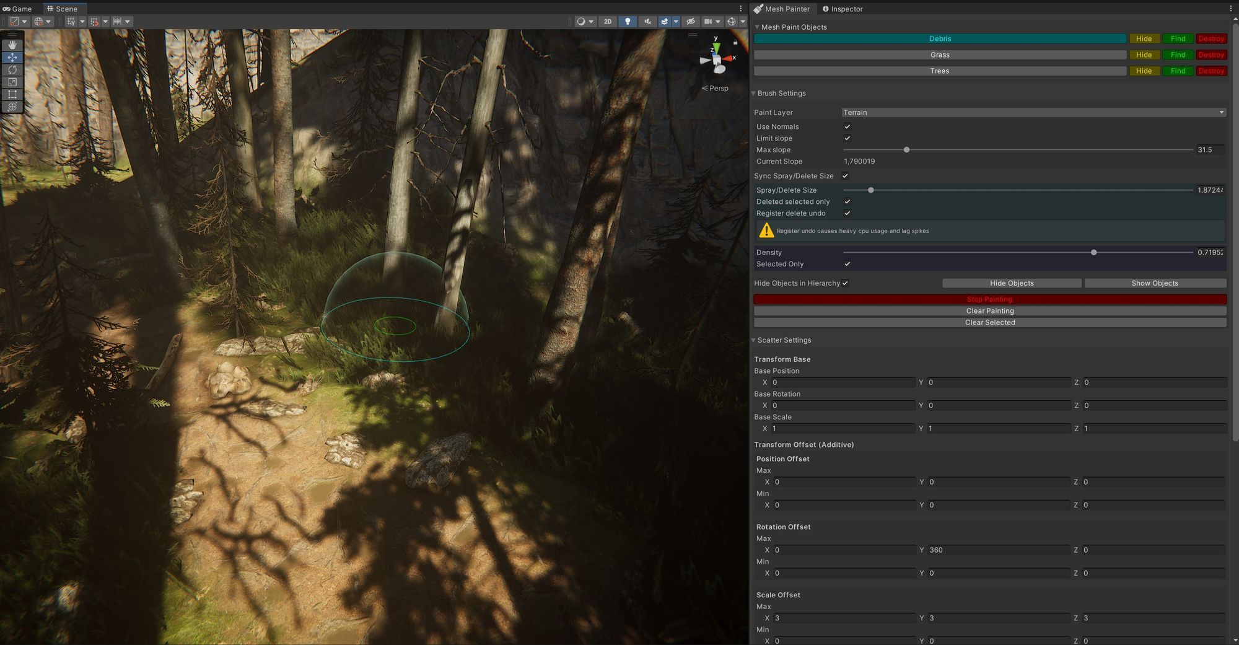Toggle scene lighting bulb icon
Screen dimensions: 1239x645
click(x=628, y=21)
